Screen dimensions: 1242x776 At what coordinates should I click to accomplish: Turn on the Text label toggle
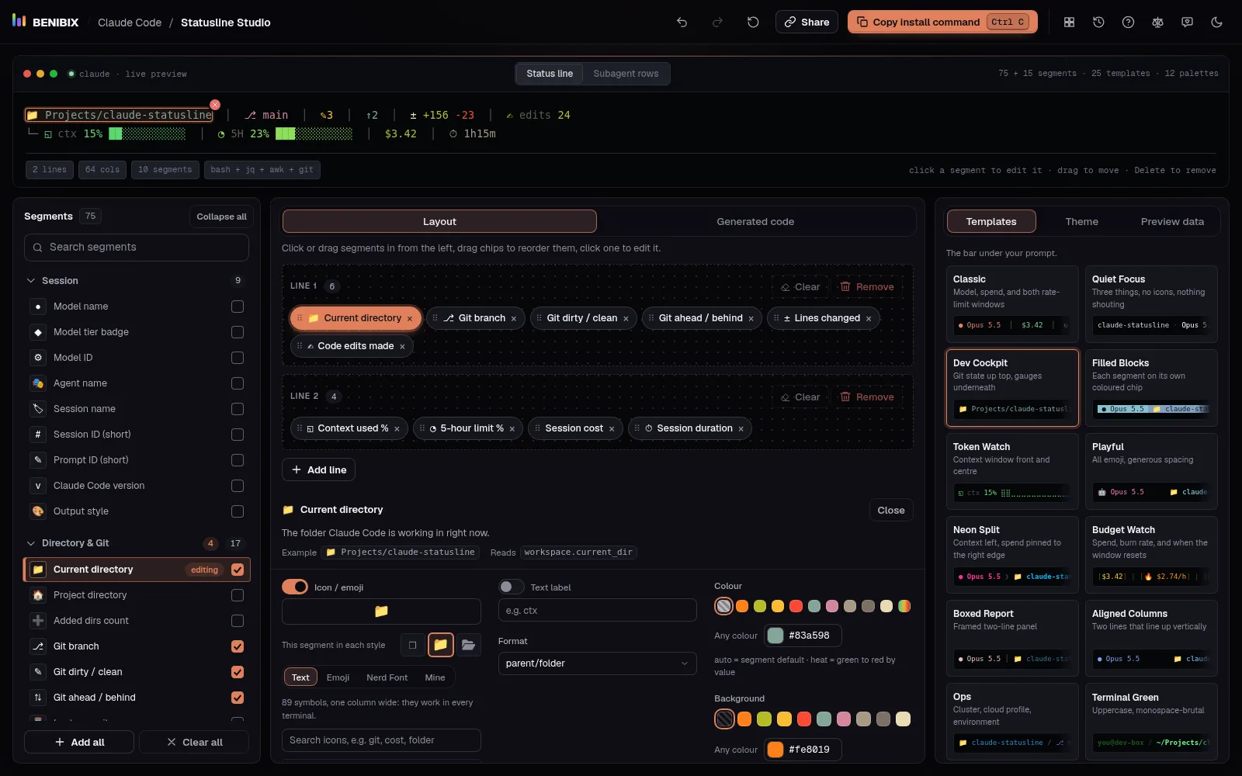[x=511, y=587]
